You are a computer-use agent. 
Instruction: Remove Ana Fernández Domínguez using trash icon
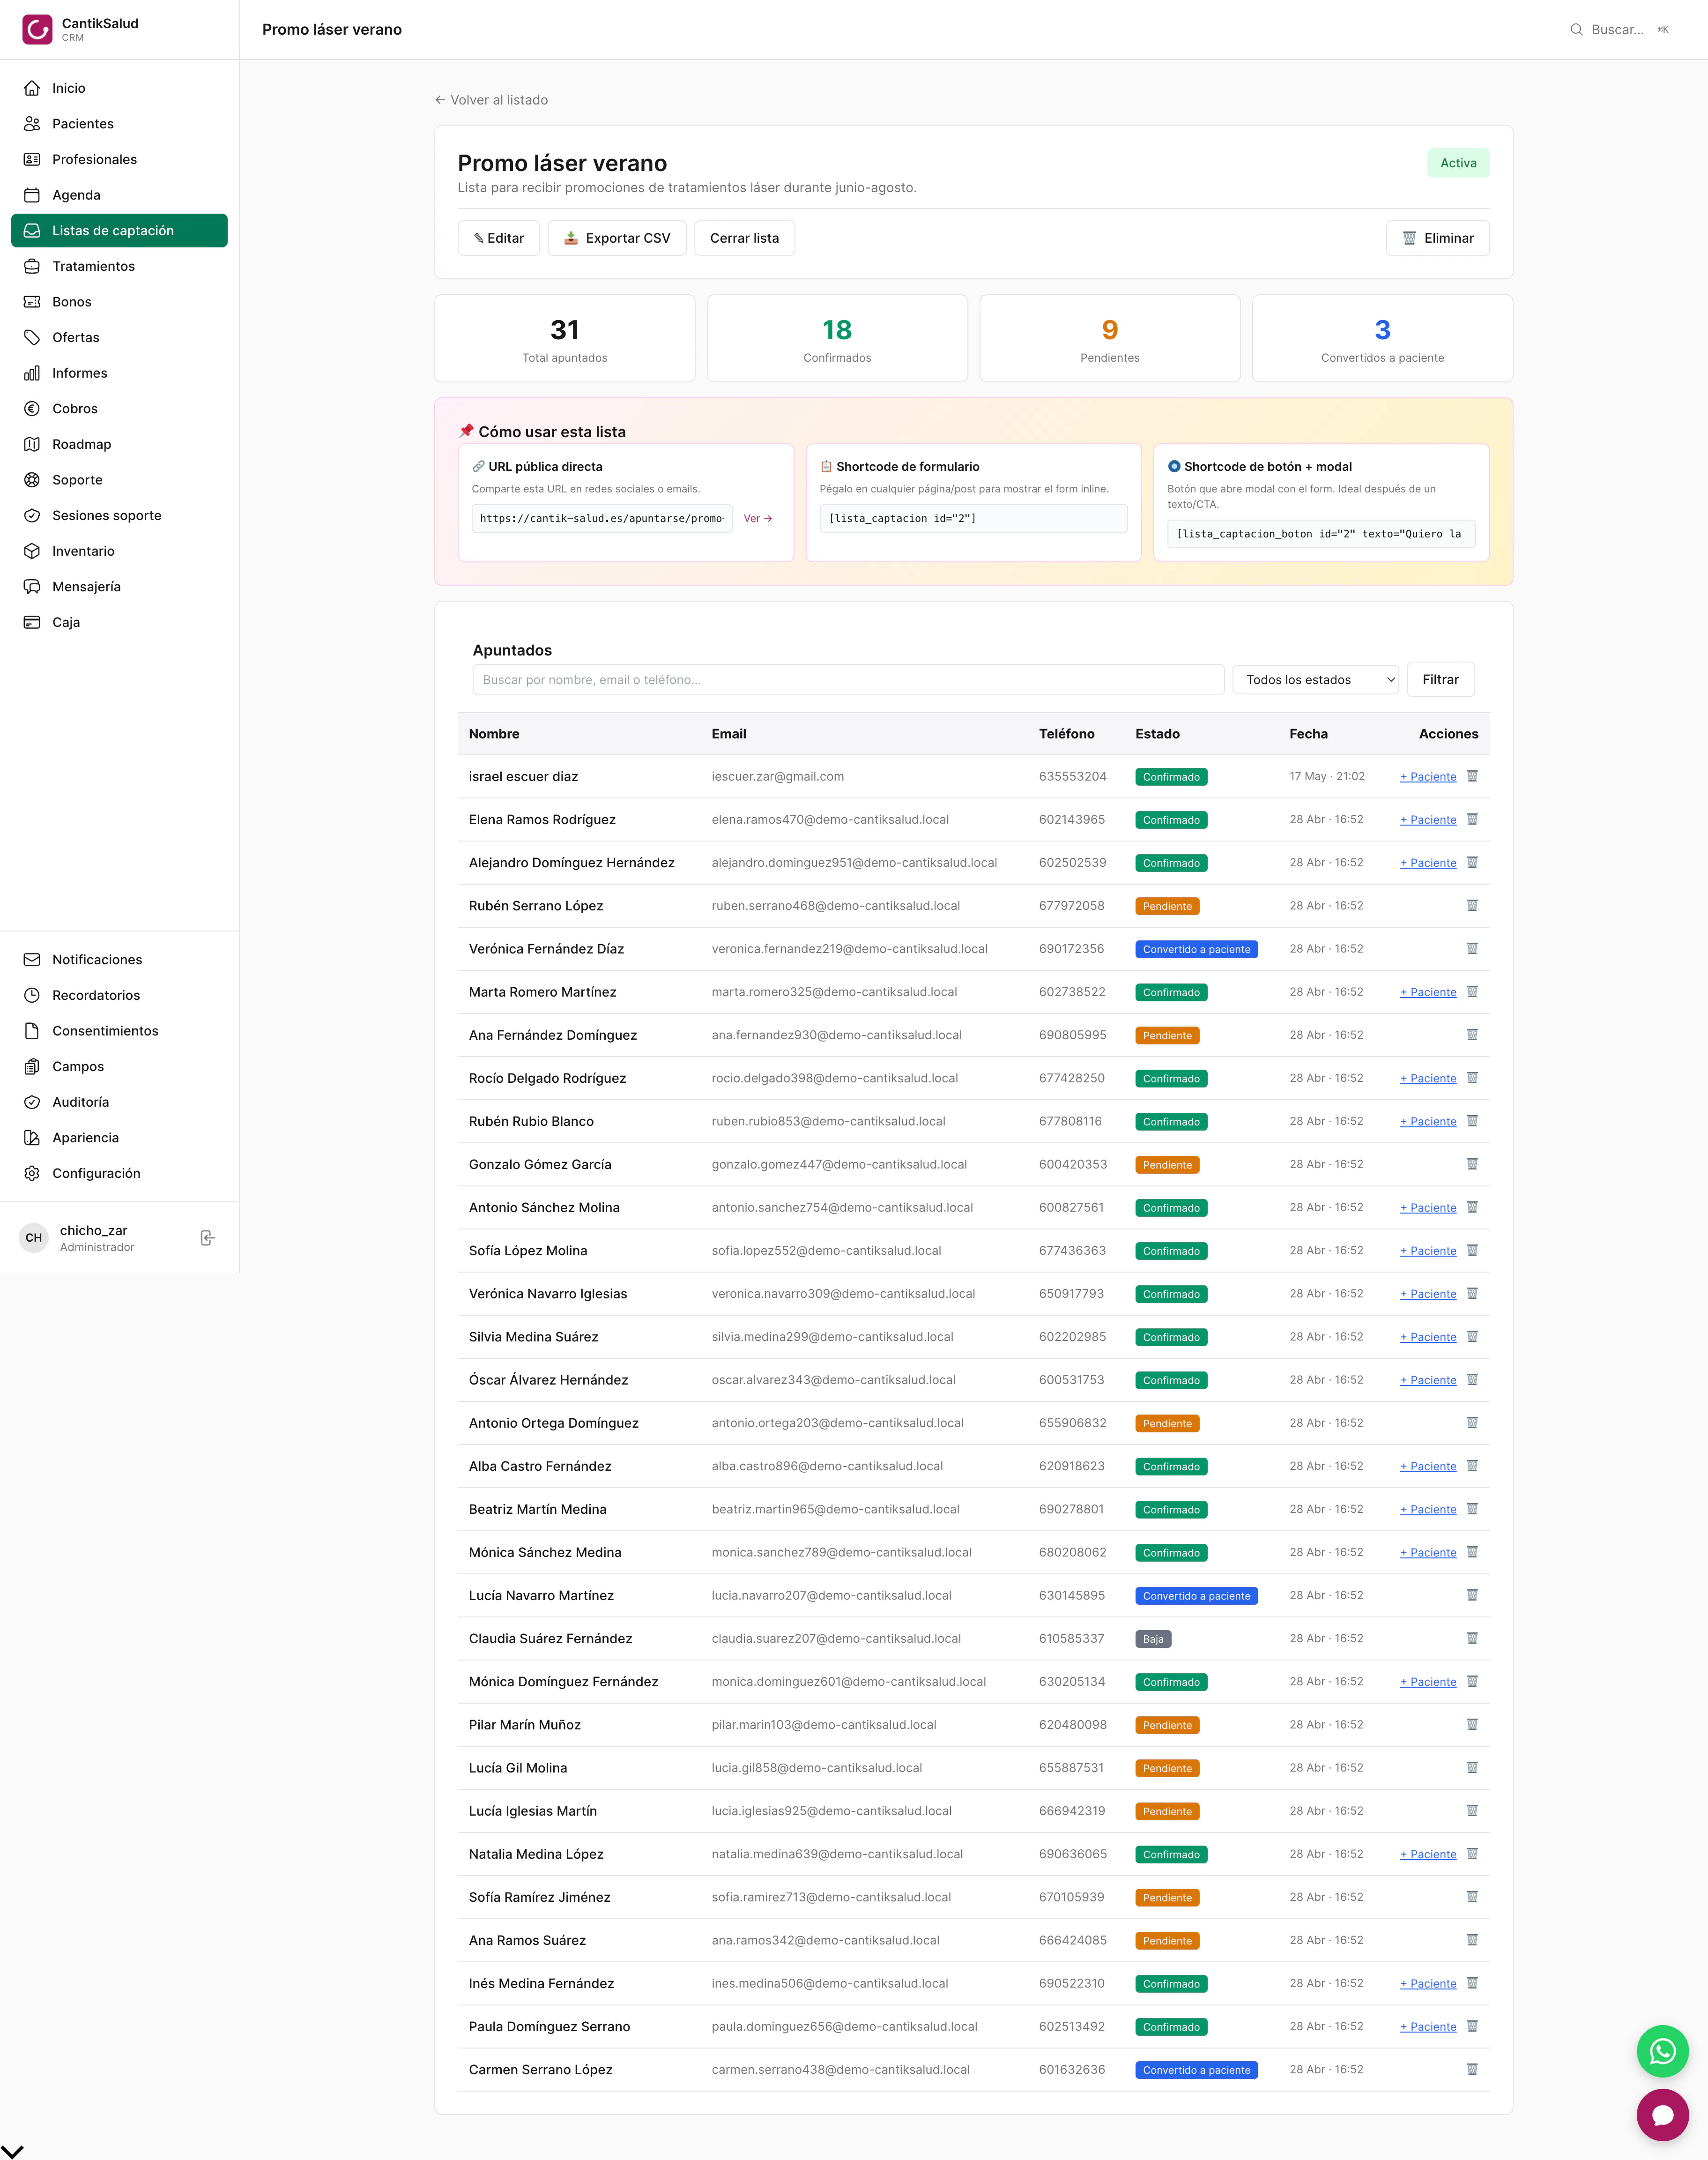click(1472, 1035)
